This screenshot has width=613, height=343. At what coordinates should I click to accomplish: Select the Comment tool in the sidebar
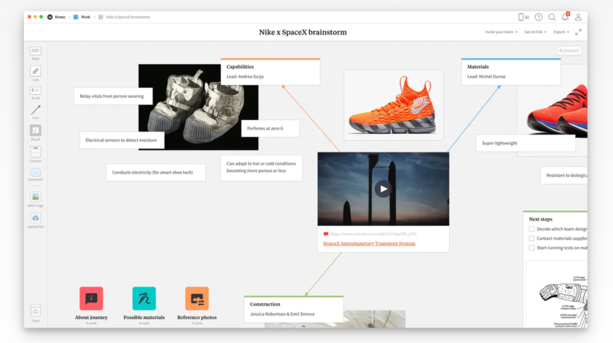pyautogui.click(x=35, y=174)
